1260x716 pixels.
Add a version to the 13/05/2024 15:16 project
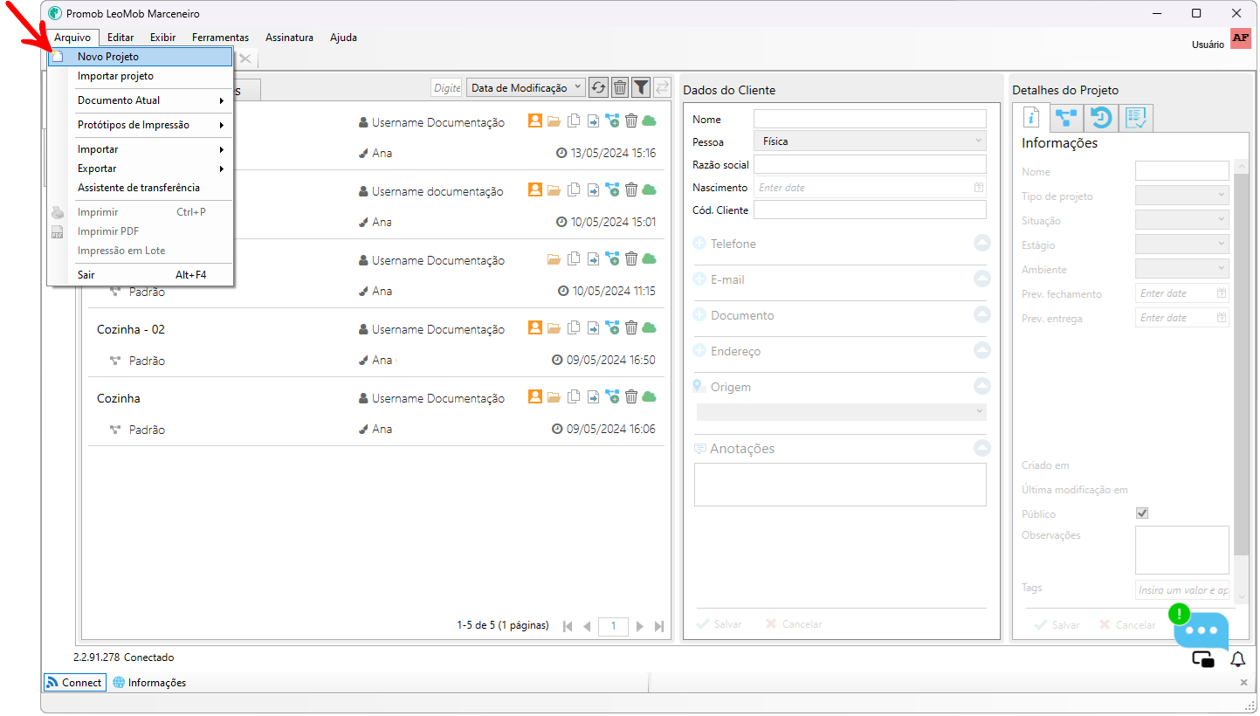(612, 121)
